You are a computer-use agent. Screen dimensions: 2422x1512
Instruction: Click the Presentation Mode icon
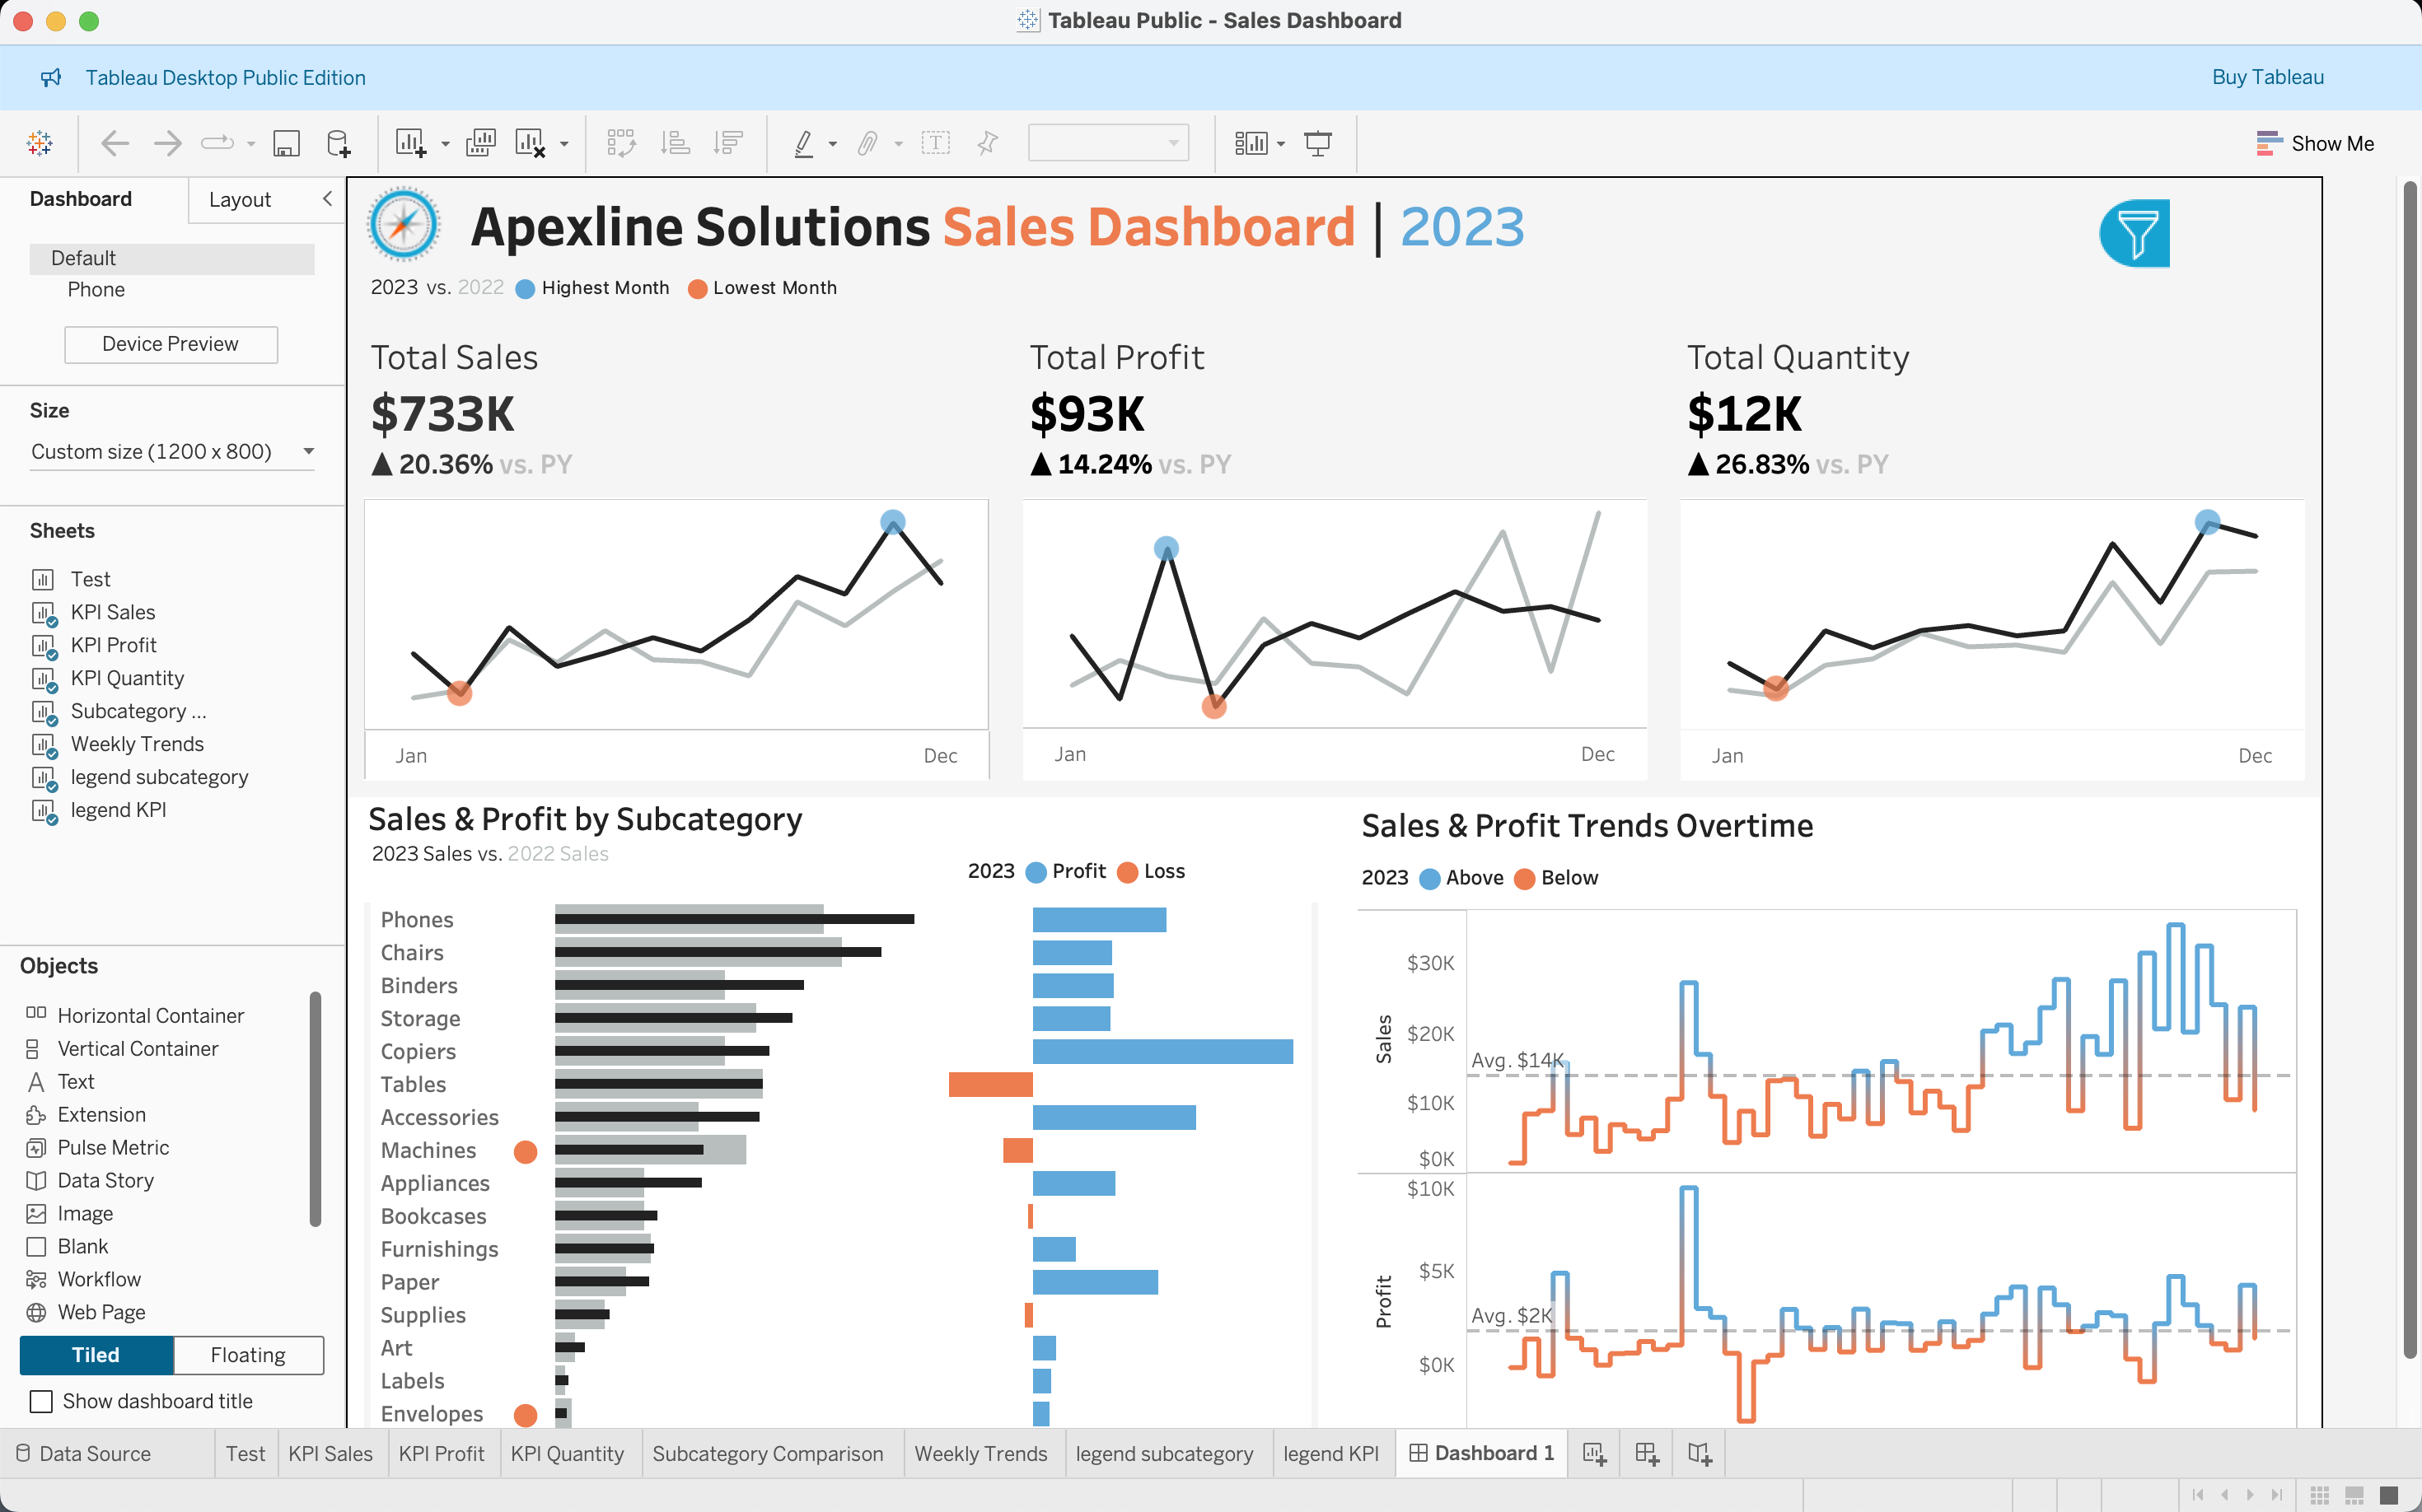1317,143
